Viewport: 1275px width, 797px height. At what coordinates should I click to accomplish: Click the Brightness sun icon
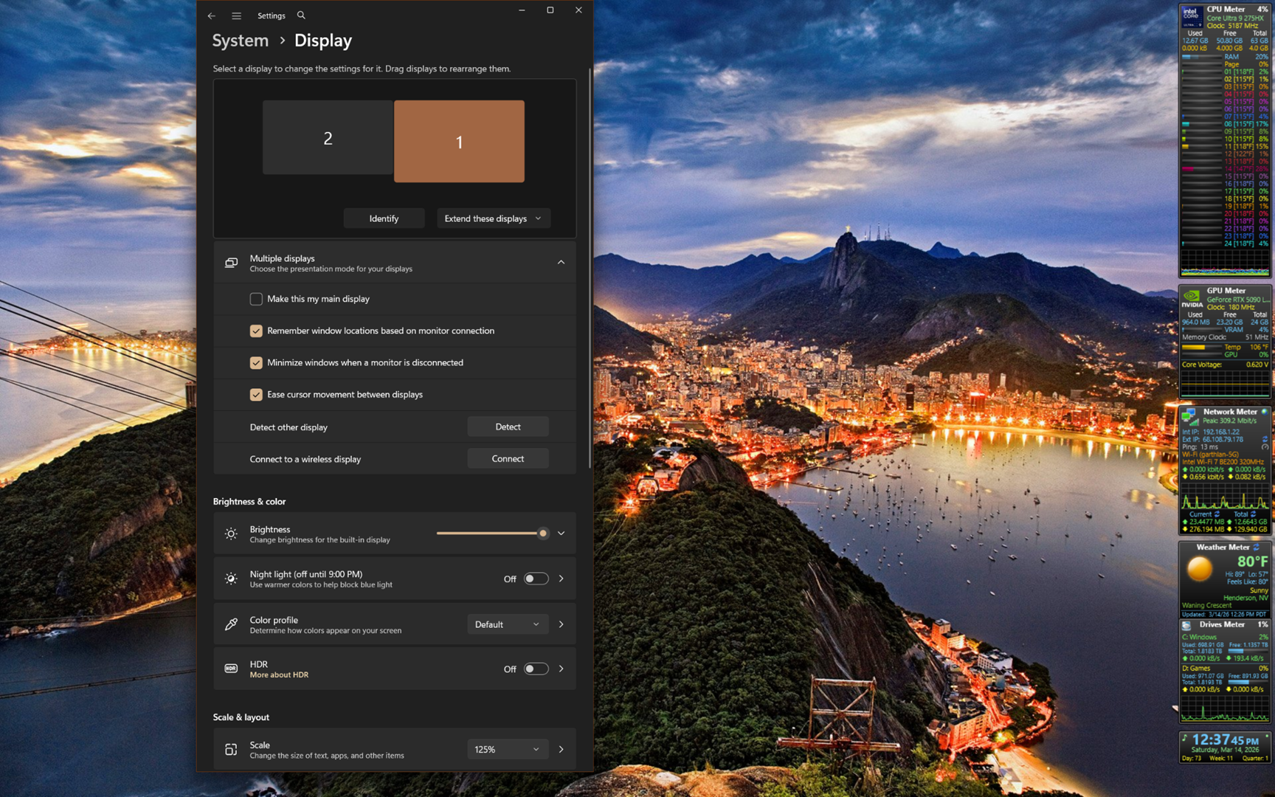pos(231,534)
